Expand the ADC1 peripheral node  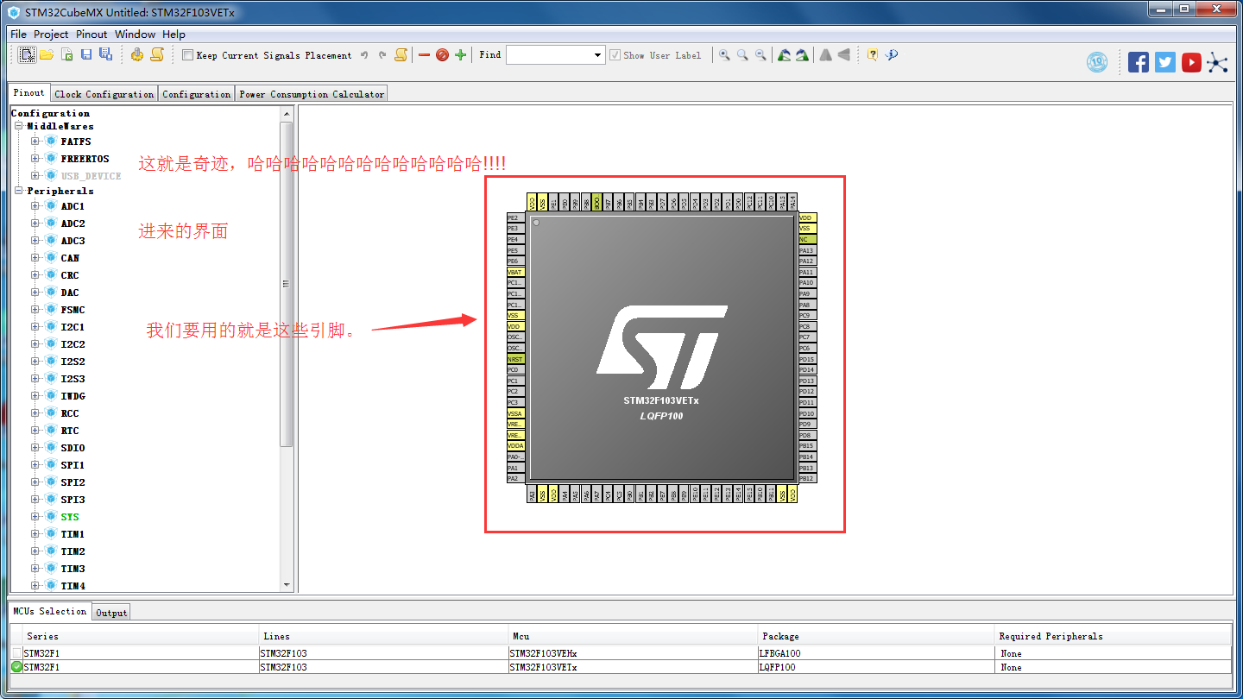35,206
